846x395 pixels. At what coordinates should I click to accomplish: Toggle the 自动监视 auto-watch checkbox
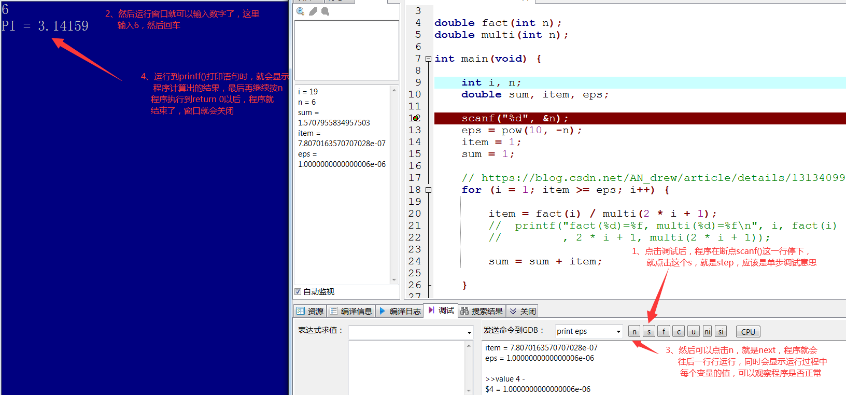(298, 291)
